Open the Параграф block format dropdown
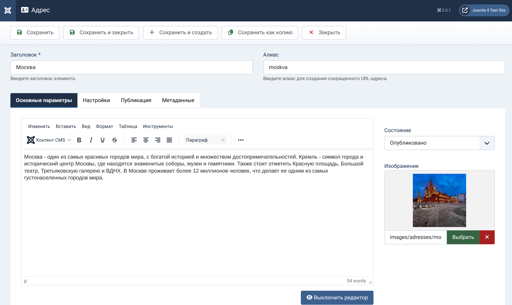This screenshot has width=512, height=305. 205,140
